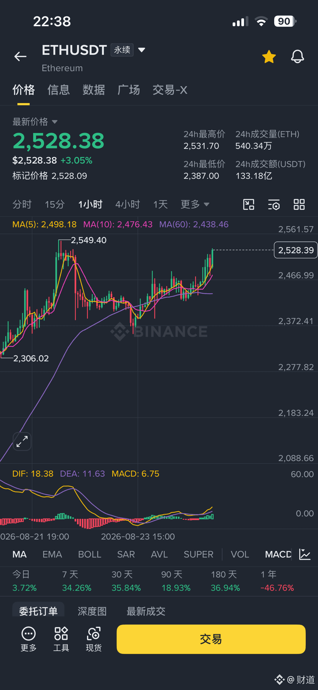Tap the 24h成交额 value 133.18亿
Viewport: 318px width, 690px height.
254,176
